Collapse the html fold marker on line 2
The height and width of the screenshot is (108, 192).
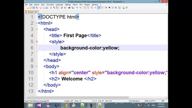(x=37, y=23)
